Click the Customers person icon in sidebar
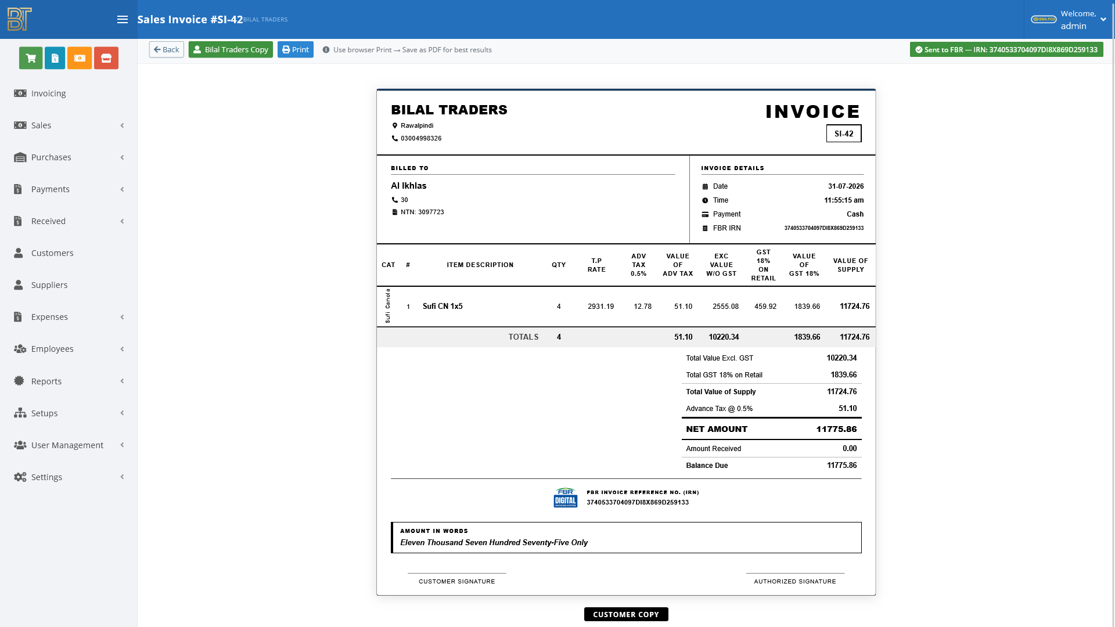The height and width of the screenshot is (627, 1115). 19,253
